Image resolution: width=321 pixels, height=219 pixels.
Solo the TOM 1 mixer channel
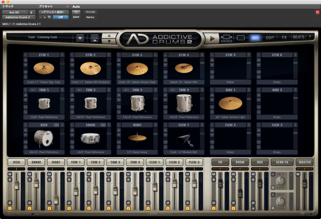(69, 179)
